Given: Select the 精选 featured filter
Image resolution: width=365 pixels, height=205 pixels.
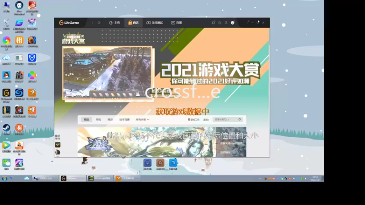Looking at the screenshot, I should 86,119.
